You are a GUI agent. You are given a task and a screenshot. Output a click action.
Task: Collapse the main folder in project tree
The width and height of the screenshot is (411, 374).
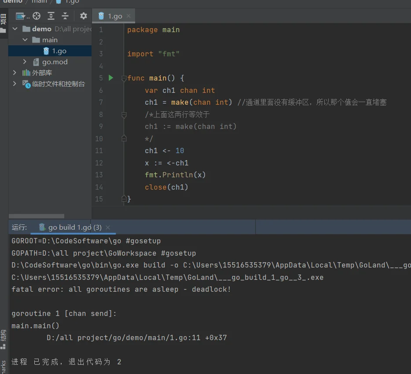click(25, 40)
